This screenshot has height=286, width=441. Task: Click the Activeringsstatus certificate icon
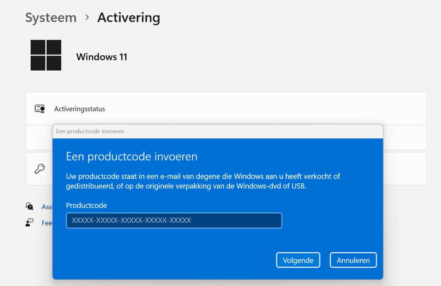(40, 109)
